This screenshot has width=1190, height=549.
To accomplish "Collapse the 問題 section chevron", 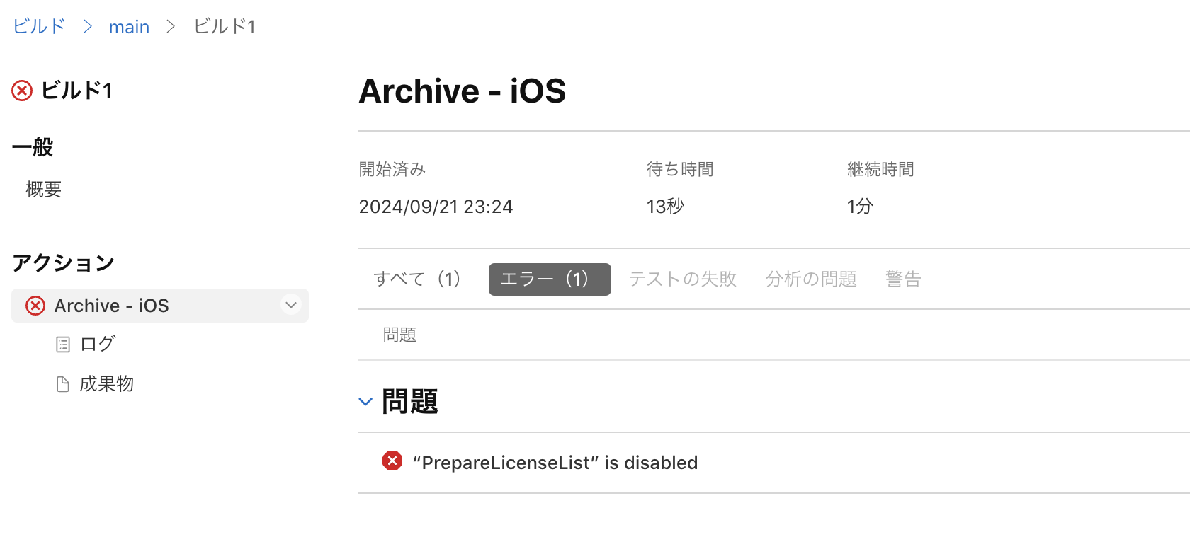I will 365,402.
